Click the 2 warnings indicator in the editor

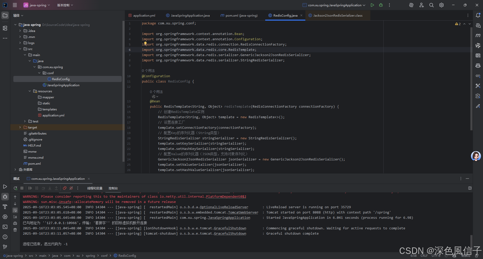pos(458,24)
